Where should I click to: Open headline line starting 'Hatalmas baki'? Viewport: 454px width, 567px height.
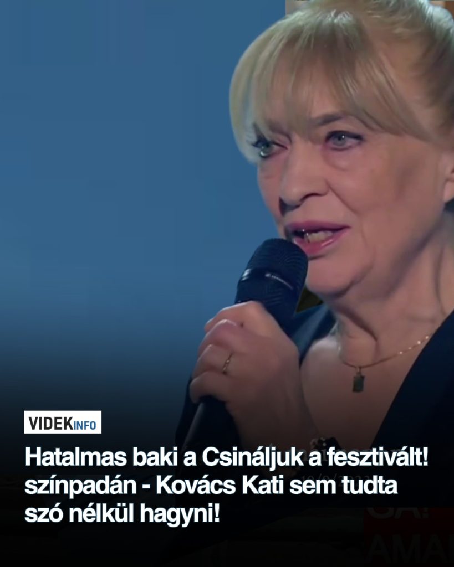pyautogui.click(x=227, y=458)
